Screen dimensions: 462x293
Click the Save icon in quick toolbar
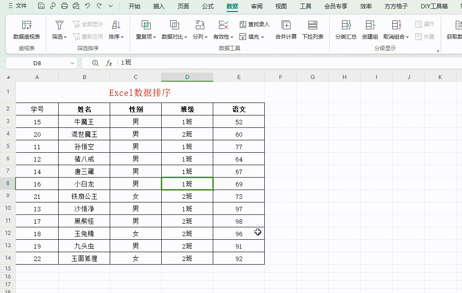point(41,6)
